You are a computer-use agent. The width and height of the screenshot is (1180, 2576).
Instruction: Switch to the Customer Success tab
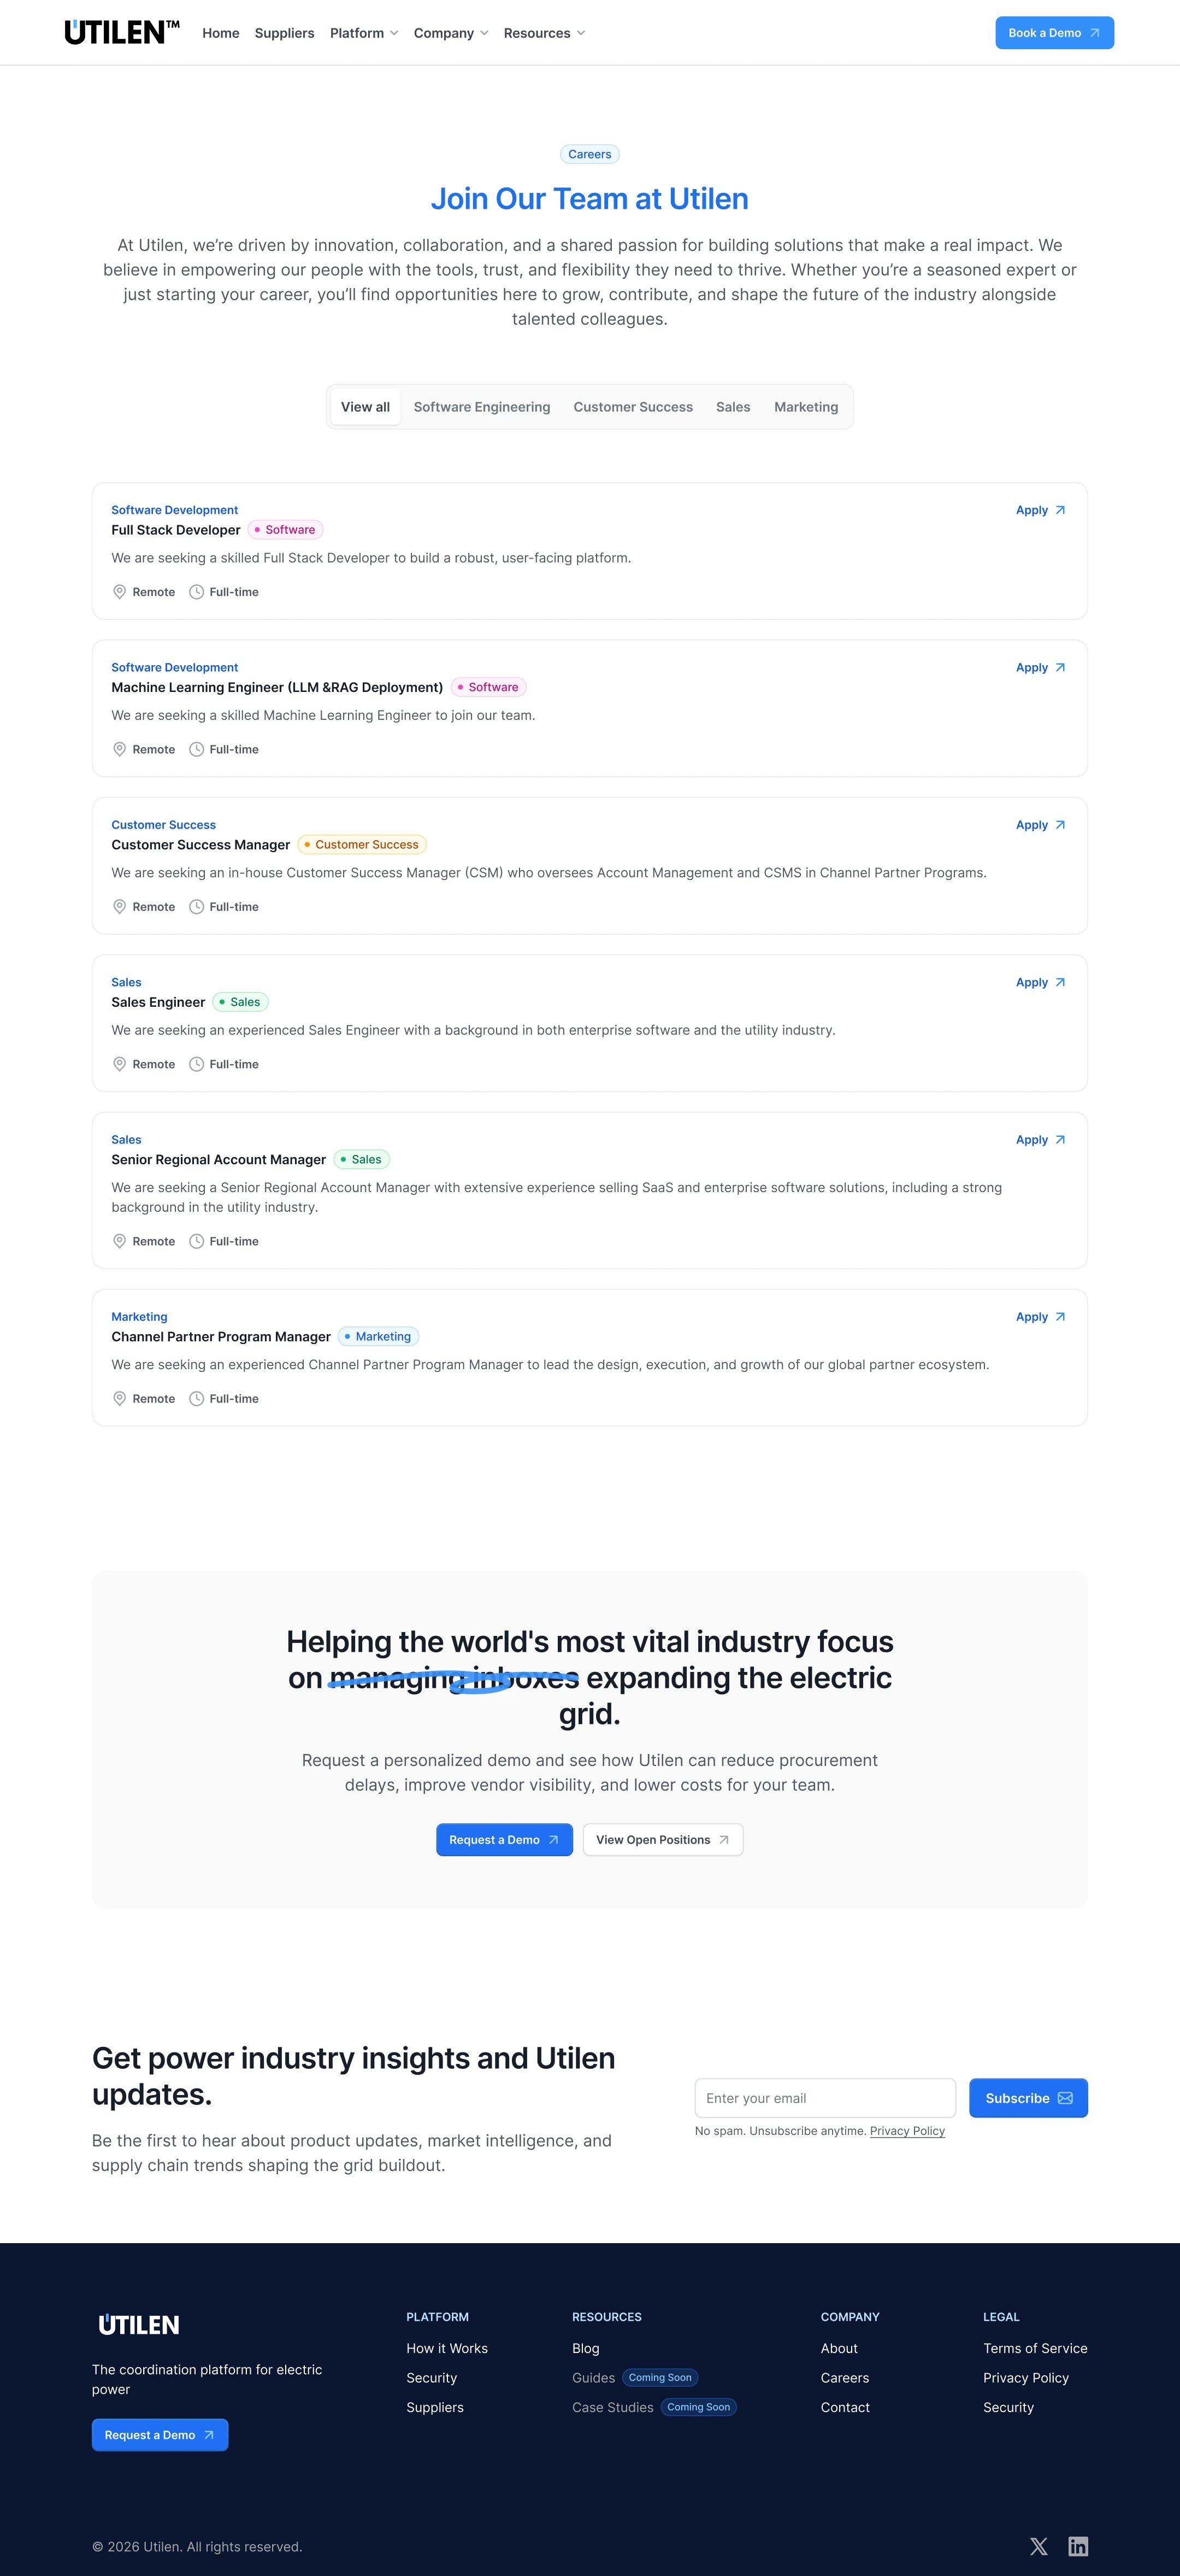coord(633,407)
